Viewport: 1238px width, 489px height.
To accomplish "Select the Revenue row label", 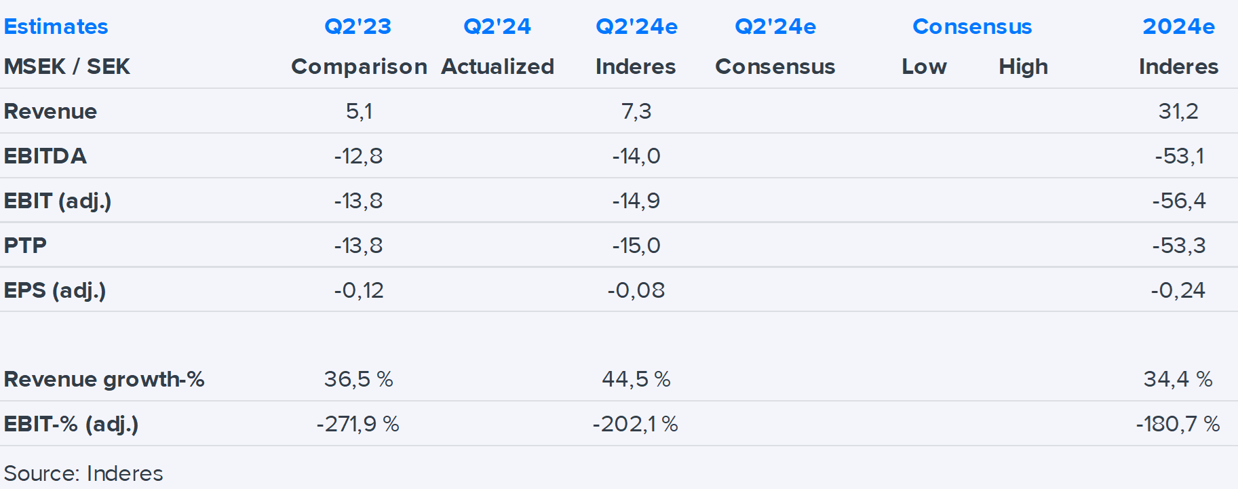I will pos(50,111).
